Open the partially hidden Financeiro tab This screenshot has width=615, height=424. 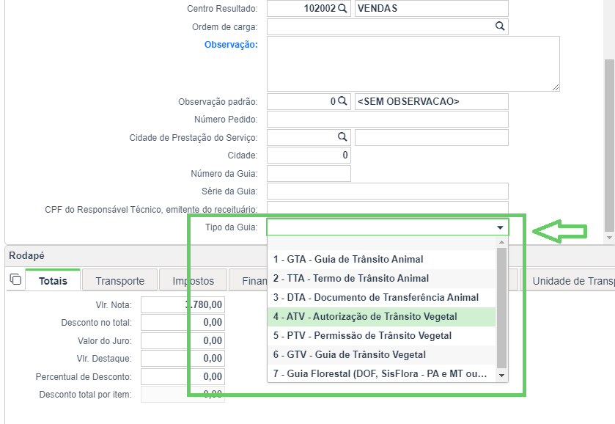pos(248,280)
